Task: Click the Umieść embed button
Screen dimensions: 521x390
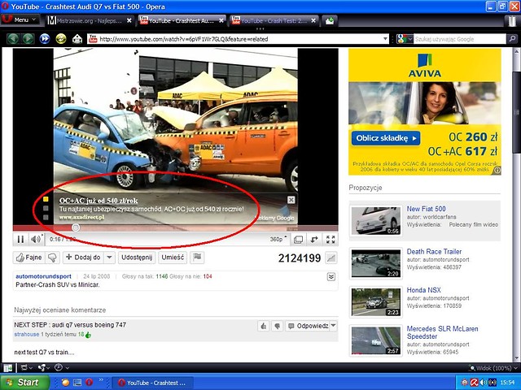Action: click(173, 258)
